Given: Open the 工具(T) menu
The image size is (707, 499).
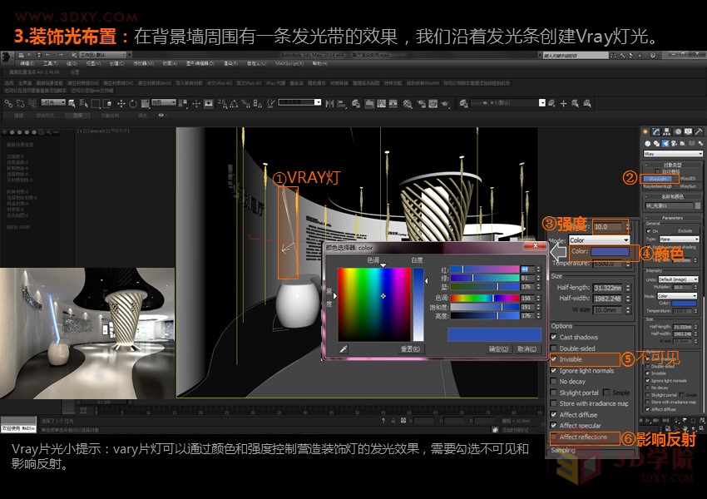Looking at the screenshot, I should click(x=50, y=64).
